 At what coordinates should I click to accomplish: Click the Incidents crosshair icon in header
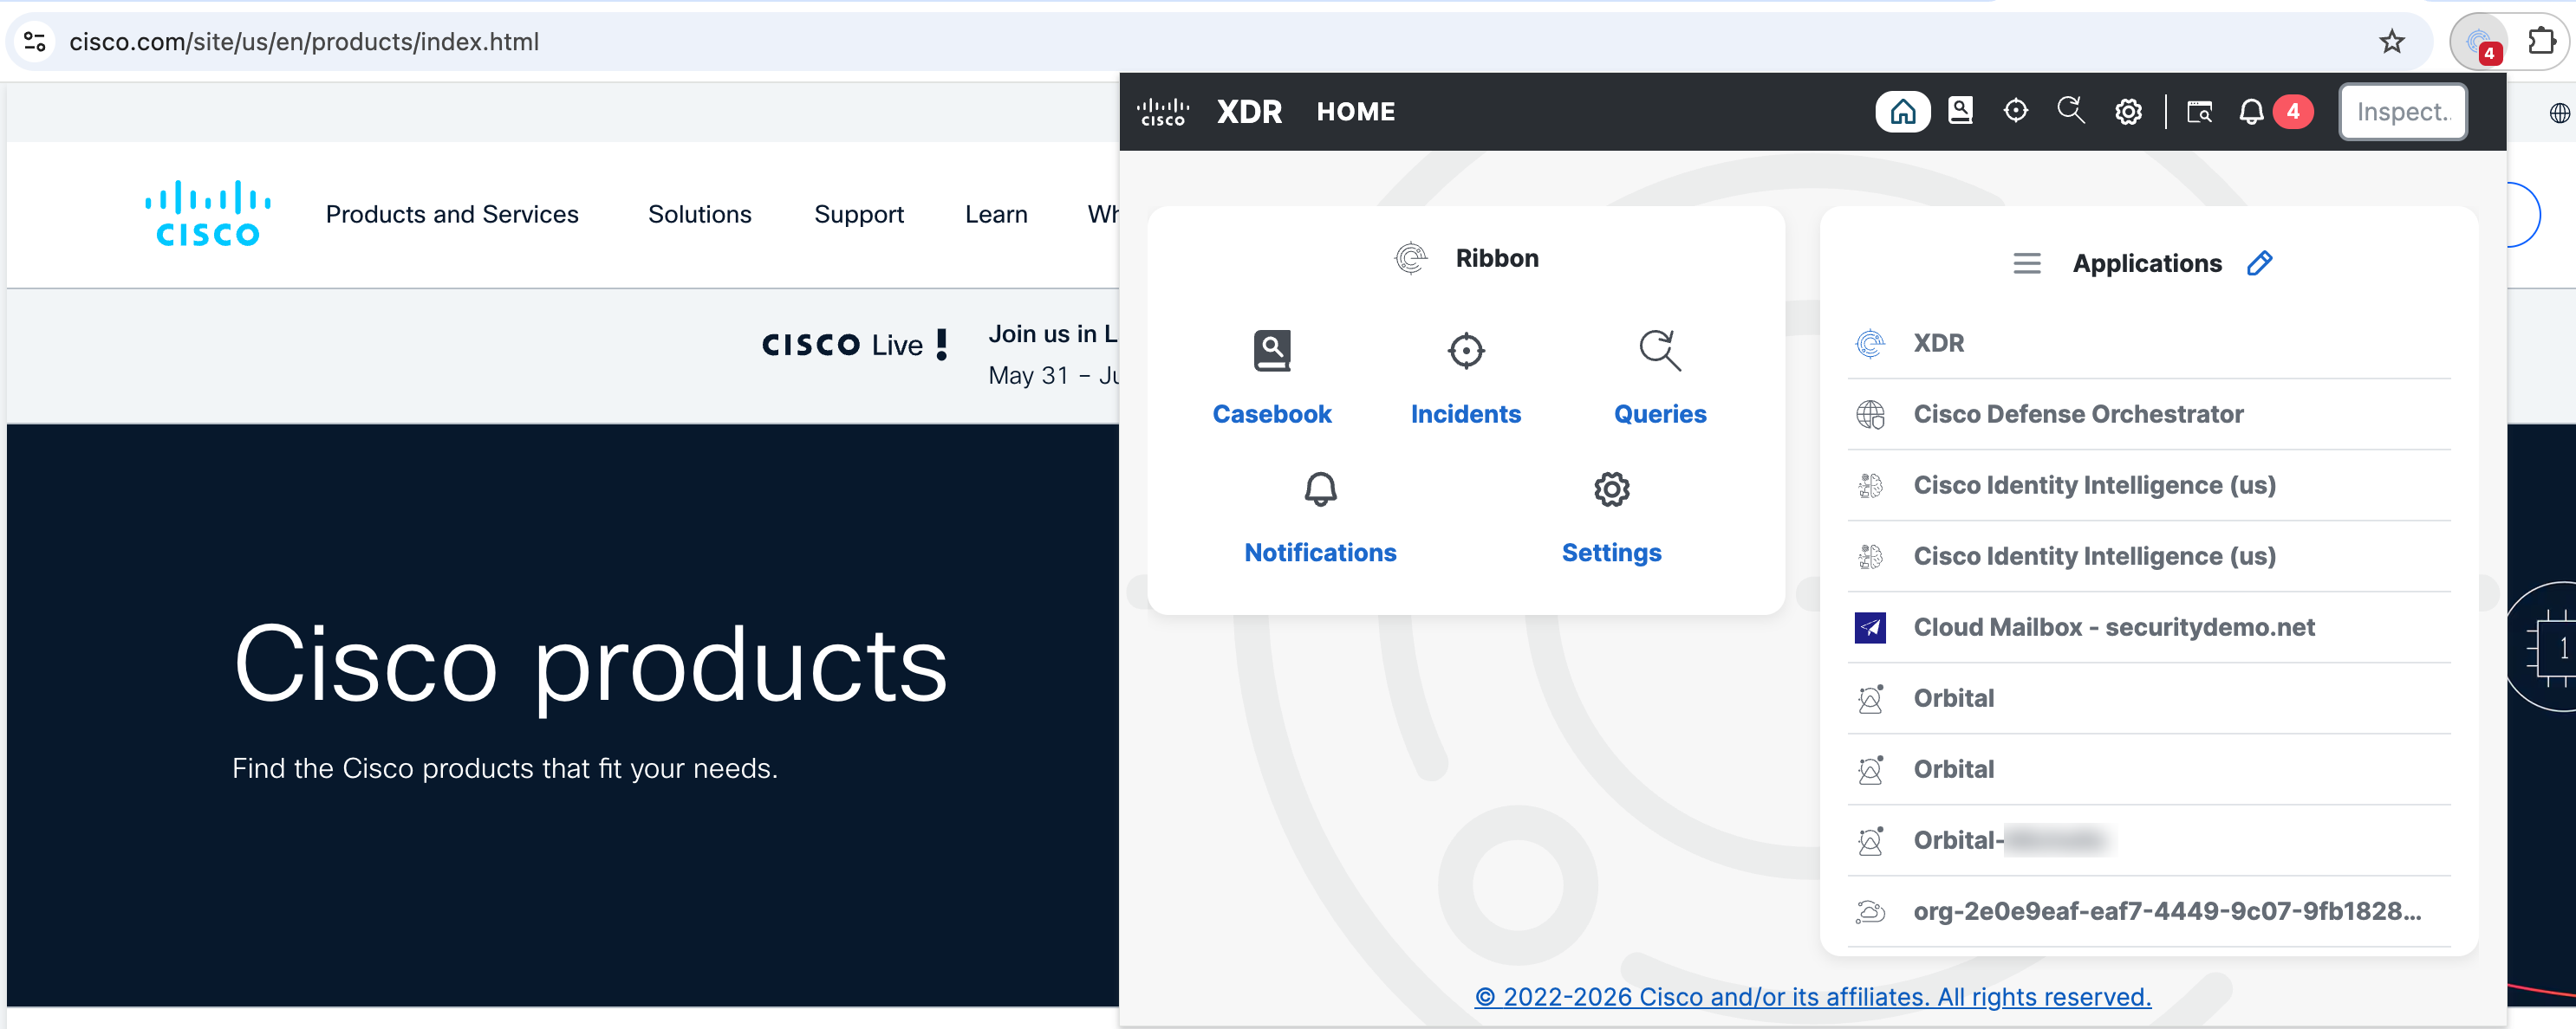(x=2015, y=111)
